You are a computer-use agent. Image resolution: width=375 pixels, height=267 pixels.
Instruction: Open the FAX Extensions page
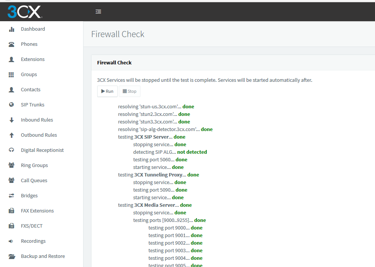coord(37,211)
